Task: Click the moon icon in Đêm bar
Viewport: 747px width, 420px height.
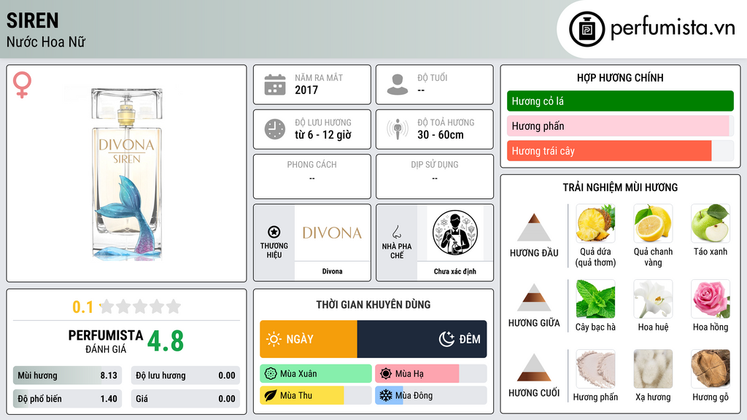Action: (x=446, y=339)
